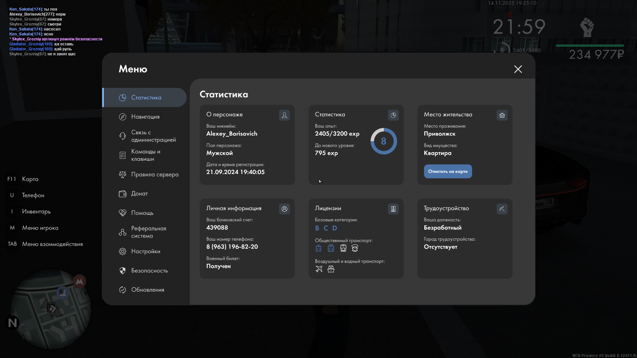The width and height of the screenshot is (637, 358).
Task: Open Обновления in the sidebar
Action: coord(148,290)
